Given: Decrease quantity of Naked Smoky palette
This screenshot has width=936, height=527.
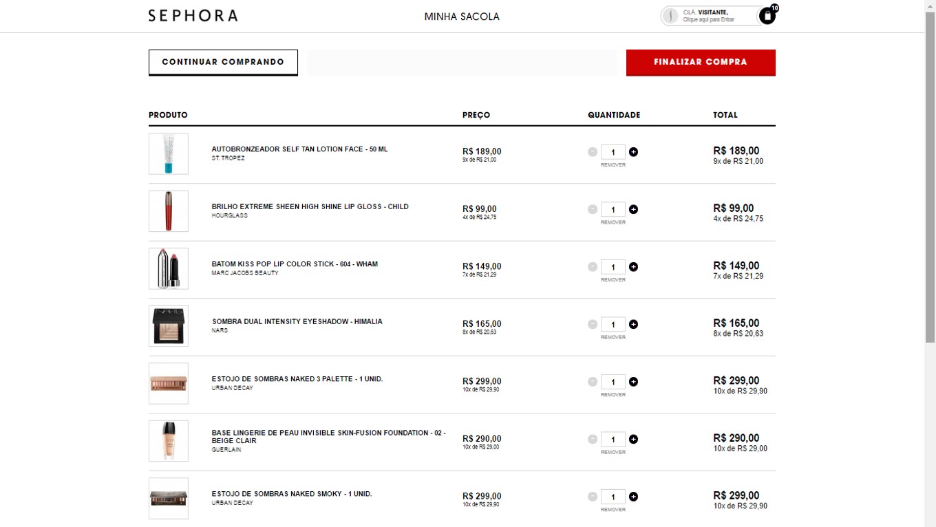Looking at the screenshot, I should pyautogui.click(x=593, y=497).
